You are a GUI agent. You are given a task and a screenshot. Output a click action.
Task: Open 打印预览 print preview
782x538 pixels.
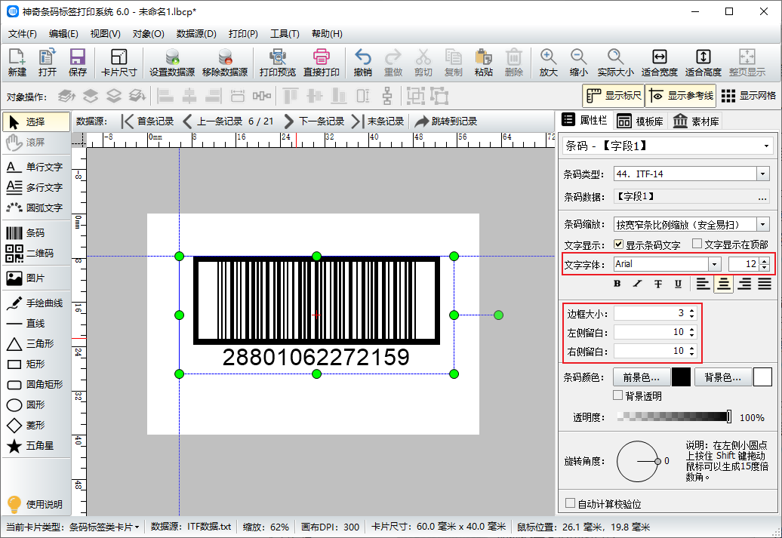(278, 63)
